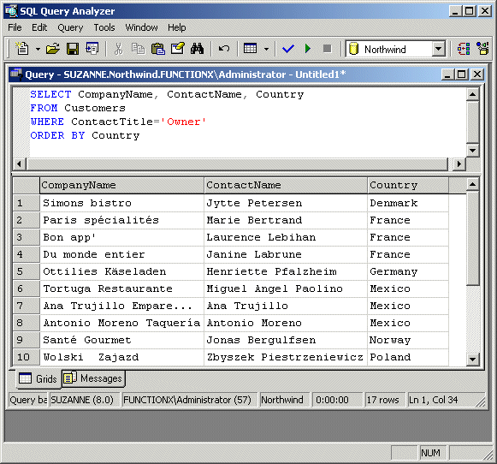Click the Tortuga Restaurante cell
Image resolution: width=497 pixels, height=464 pixels.
pyautogui.click(x=122, y=289)
